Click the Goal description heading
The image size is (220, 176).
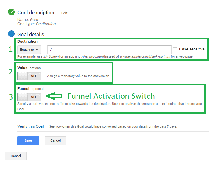point(36,13)
